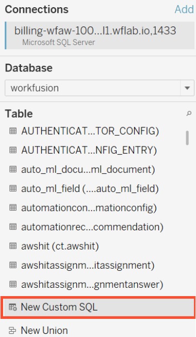Add a new connection
The image size is (196, 337).
pyautogui.click(x=184, y=9)
